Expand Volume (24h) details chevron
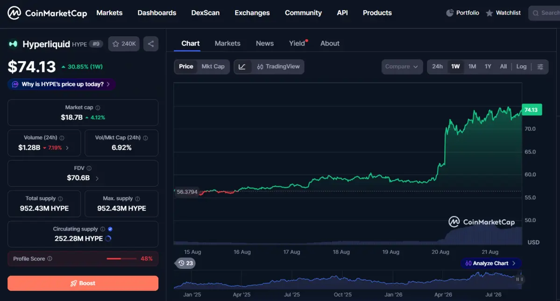 pyautogui.click(x=67, y=147)
